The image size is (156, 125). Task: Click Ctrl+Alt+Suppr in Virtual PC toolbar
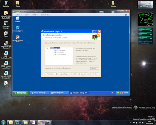pyautogui.click(x=46, y=15)
